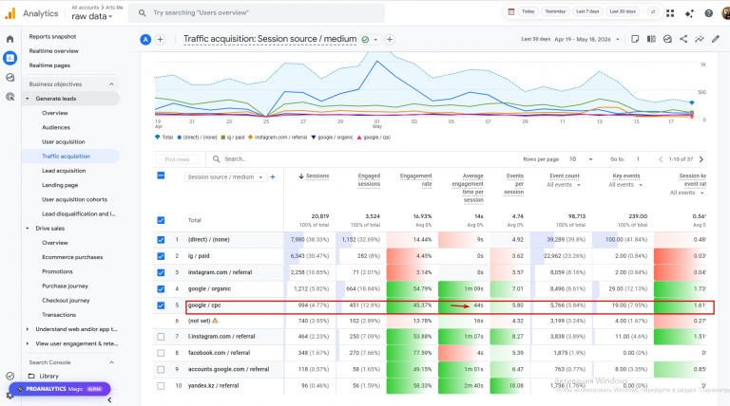The height and width of the screenshot is (406, 730).
Task: Click the table Search field
Action: point(235,158)
